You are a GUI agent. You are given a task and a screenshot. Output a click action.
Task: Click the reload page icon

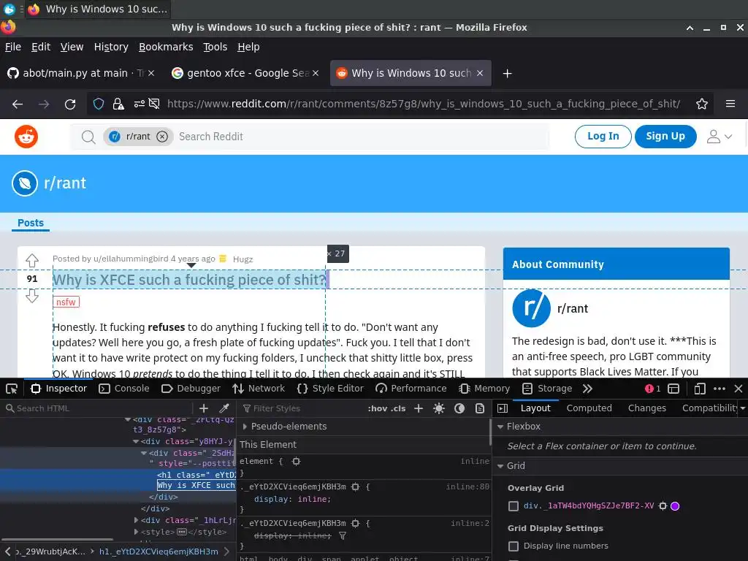pyautogui.click(x=70, y=104)
